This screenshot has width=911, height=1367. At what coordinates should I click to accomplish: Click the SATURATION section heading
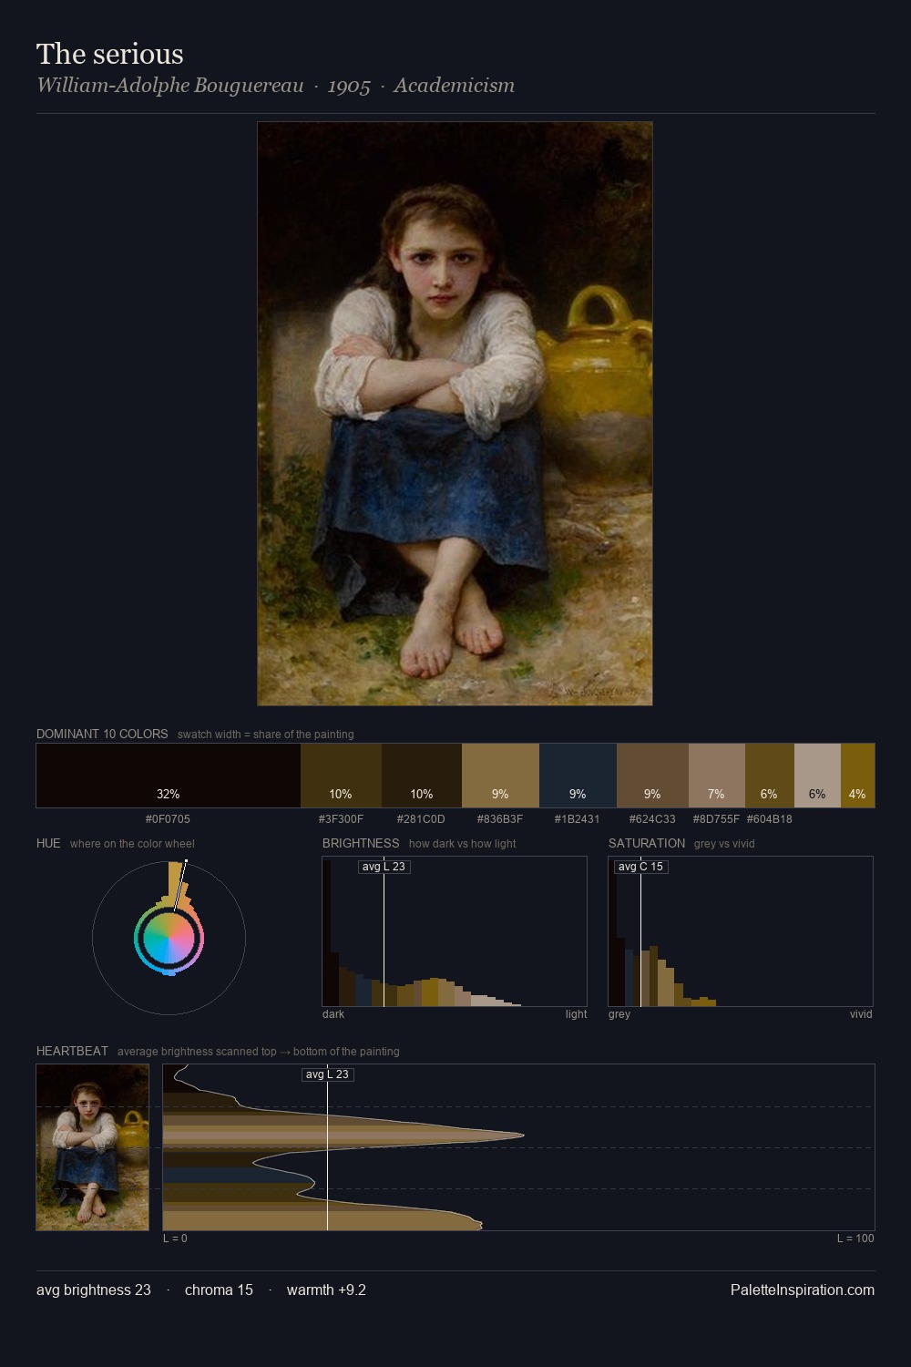click(x=647, y=843)
